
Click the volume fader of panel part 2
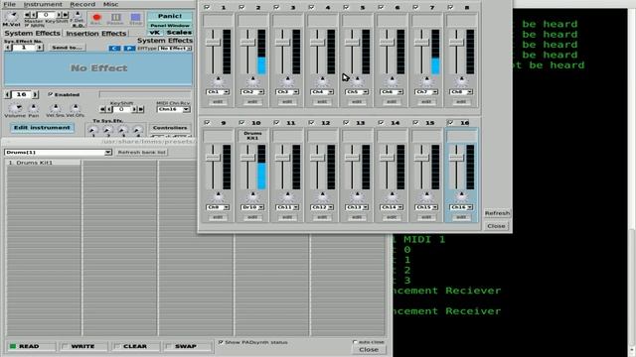tap(247, 52)
